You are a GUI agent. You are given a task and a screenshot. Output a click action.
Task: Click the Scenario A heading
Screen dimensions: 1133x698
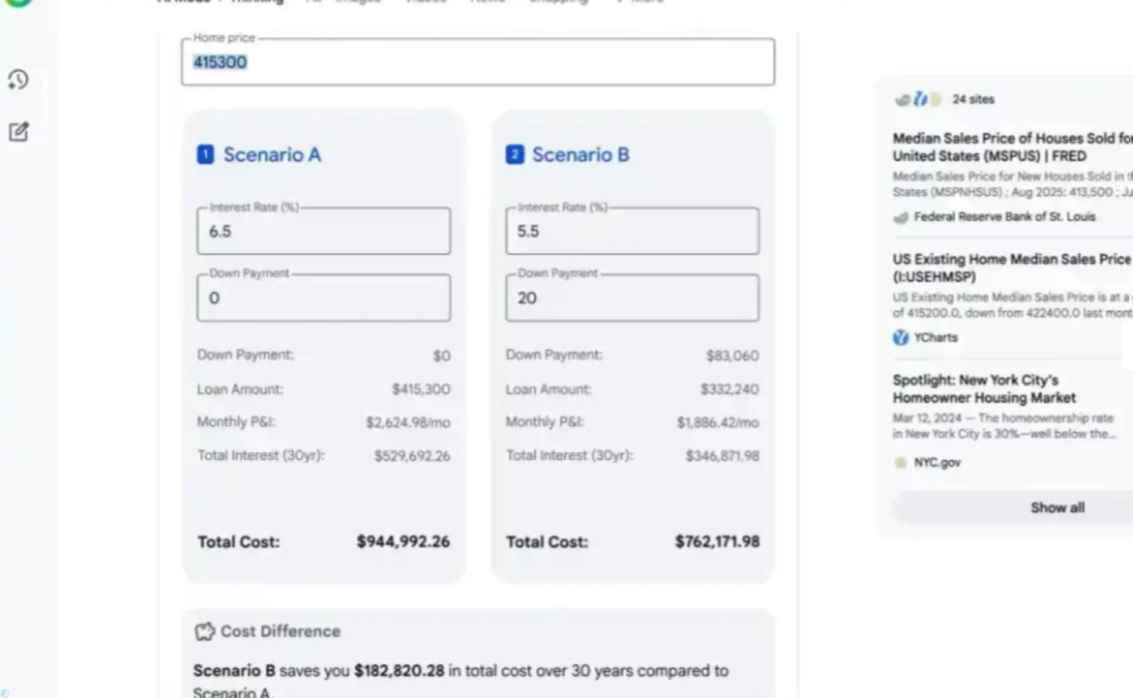click(272, 155)
